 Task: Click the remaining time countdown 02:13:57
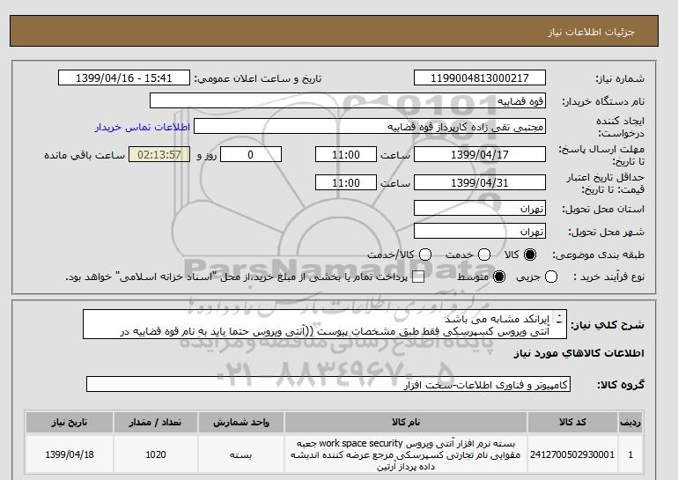point(159,154)
